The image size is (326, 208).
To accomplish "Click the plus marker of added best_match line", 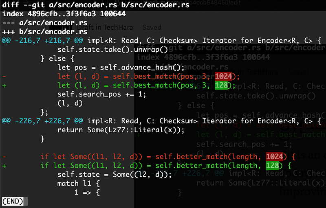I will [4, 85].
